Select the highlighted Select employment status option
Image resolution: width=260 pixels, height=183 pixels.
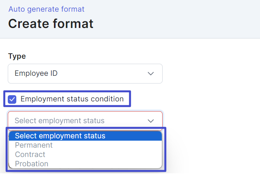(60, 136)
